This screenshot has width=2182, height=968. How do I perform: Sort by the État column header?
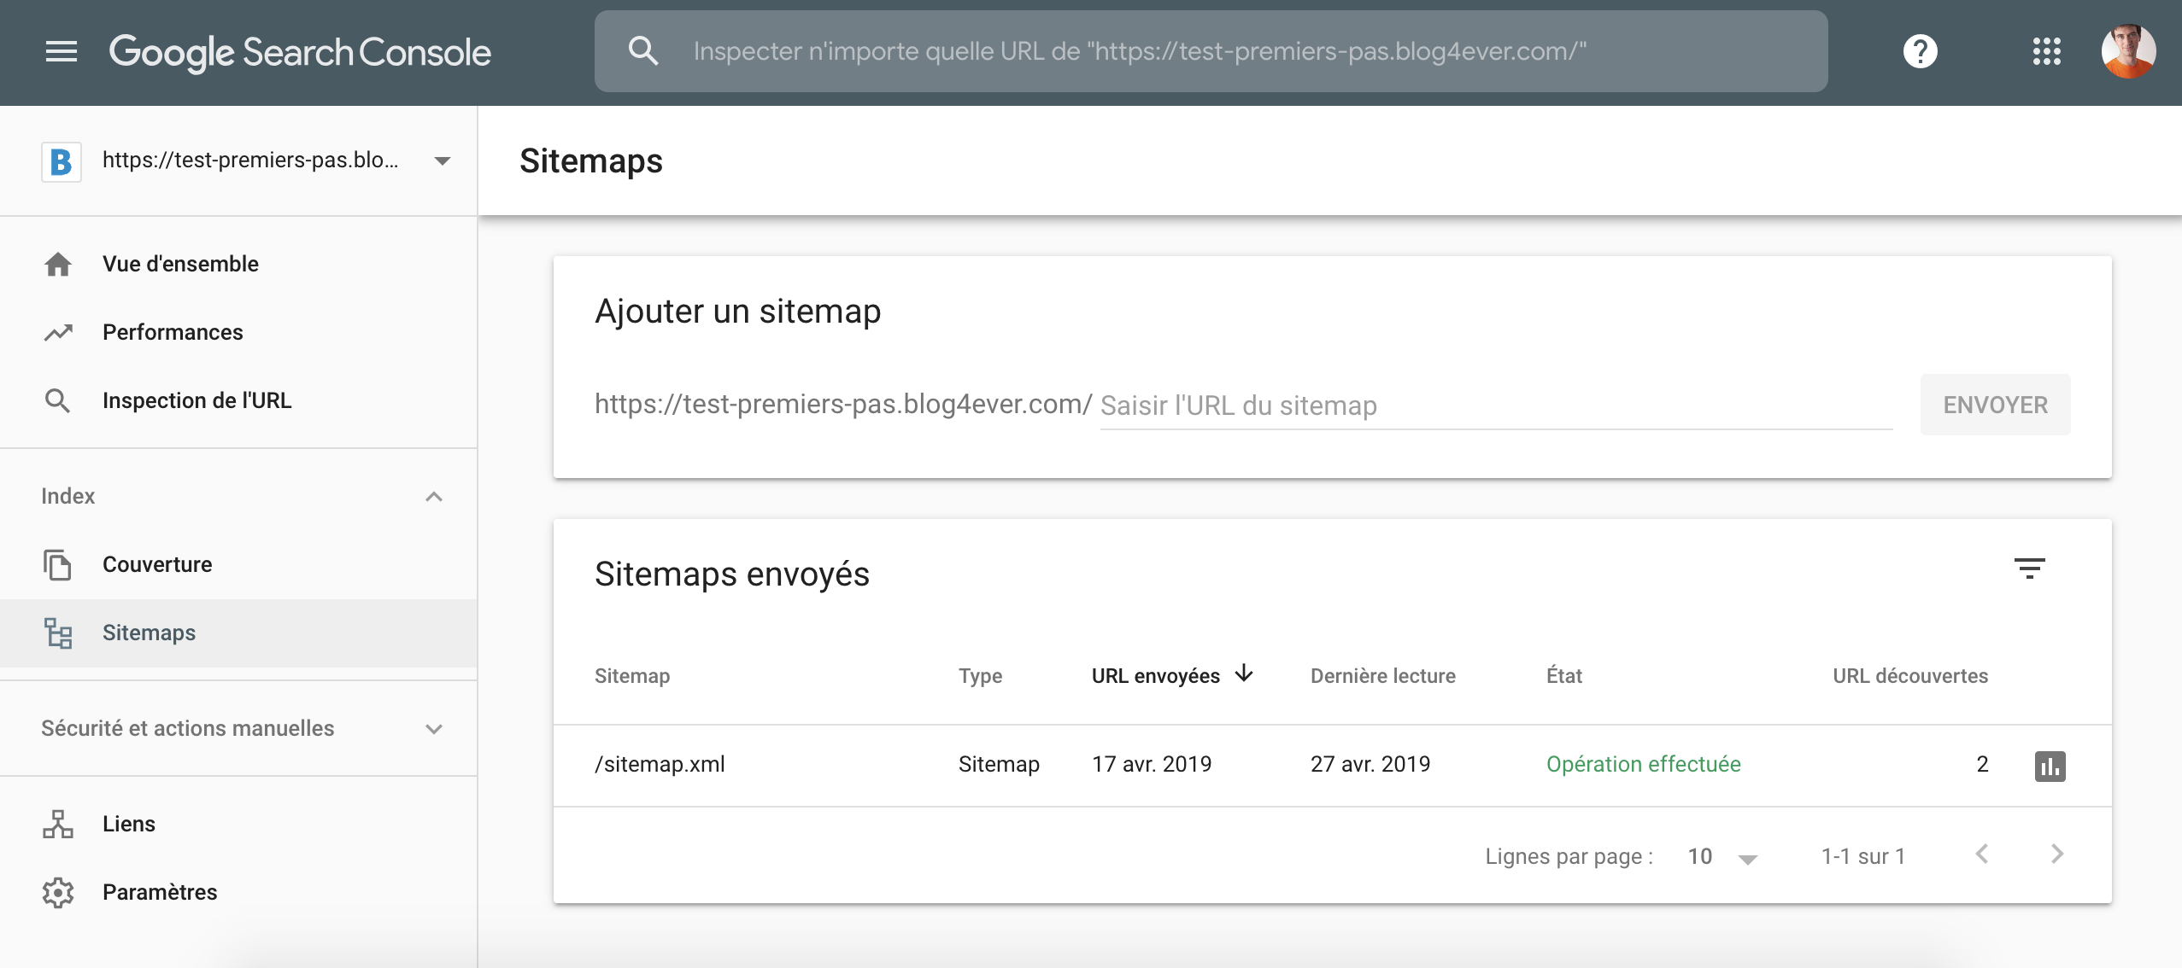[x=1564, y=676]
